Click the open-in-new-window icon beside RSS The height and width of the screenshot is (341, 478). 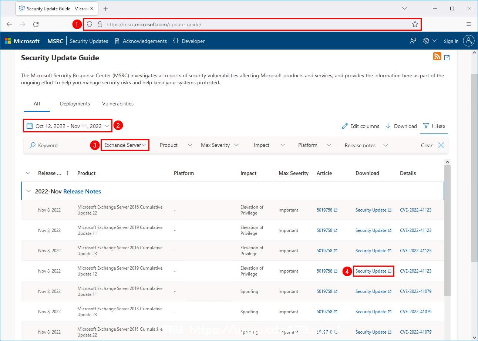[x=447, y=58]
